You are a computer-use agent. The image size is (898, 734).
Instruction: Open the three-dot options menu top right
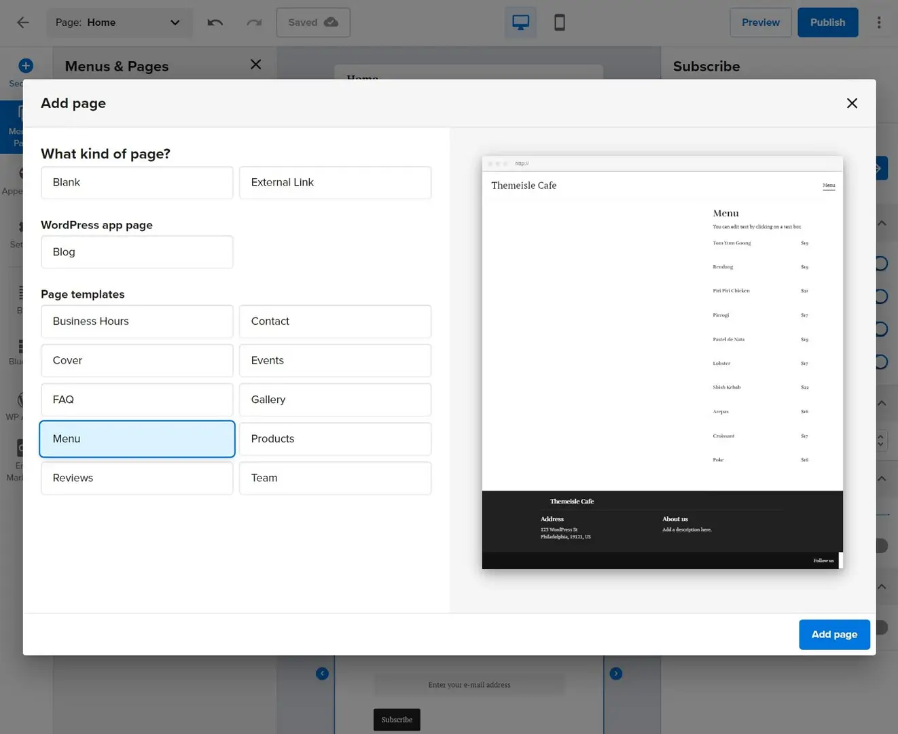tap(879, 22)
